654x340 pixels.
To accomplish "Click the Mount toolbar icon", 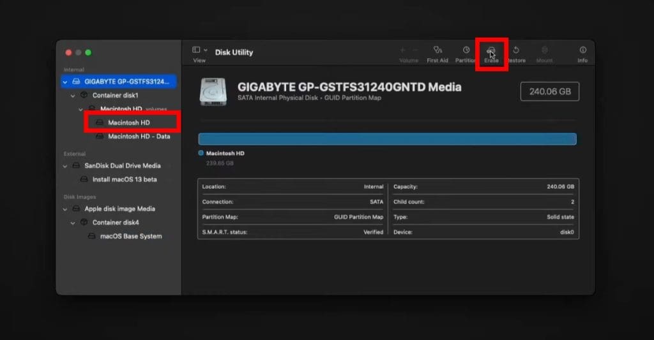I will 544,51.
